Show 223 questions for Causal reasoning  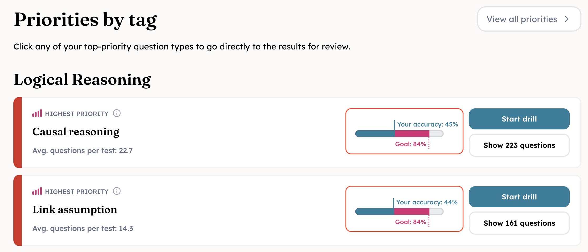519,145
